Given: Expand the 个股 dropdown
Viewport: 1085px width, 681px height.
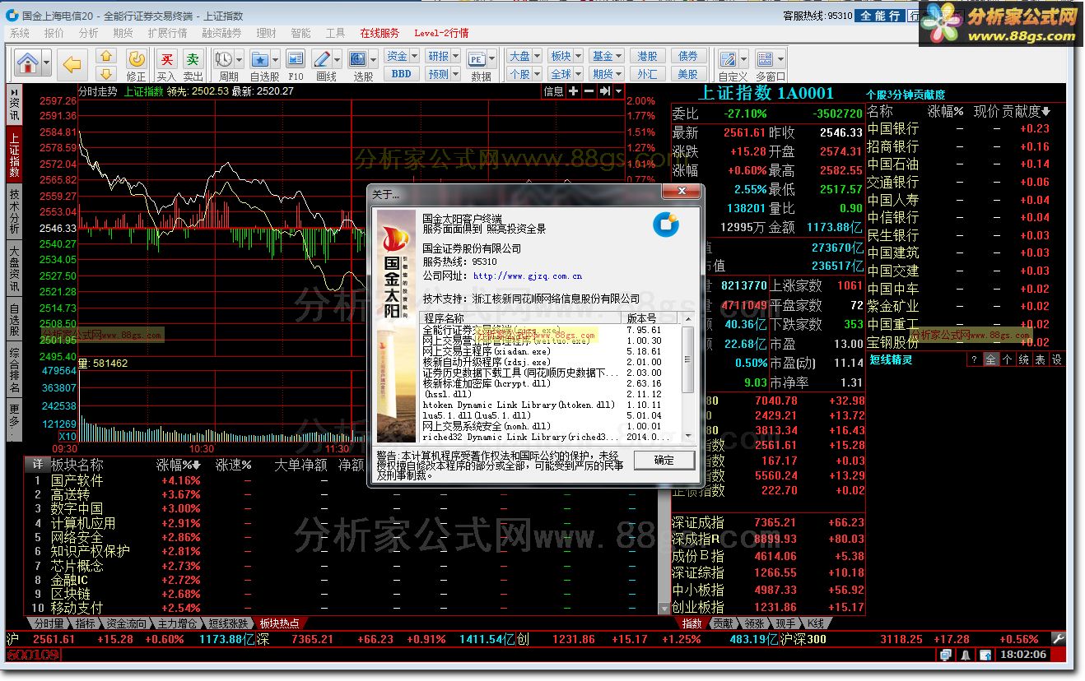Looking at the screenshot, I should [x=537, y=74].
